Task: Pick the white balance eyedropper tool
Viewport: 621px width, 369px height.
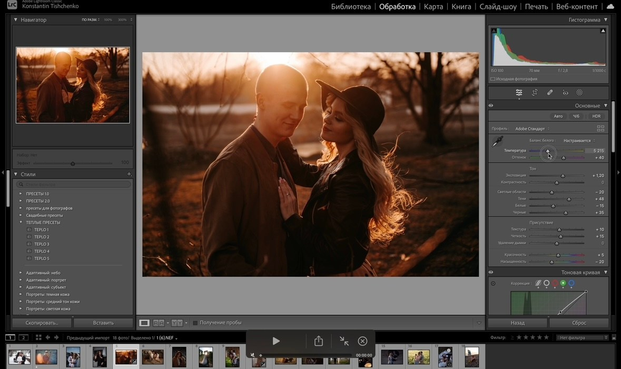Action: click(x=497, y=142)
